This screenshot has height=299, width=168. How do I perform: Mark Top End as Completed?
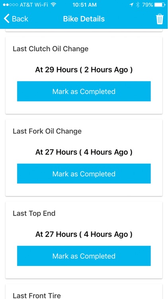tap(84, 256)
